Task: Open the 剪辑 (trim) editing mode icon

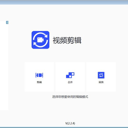Action: tap(39, 75)
